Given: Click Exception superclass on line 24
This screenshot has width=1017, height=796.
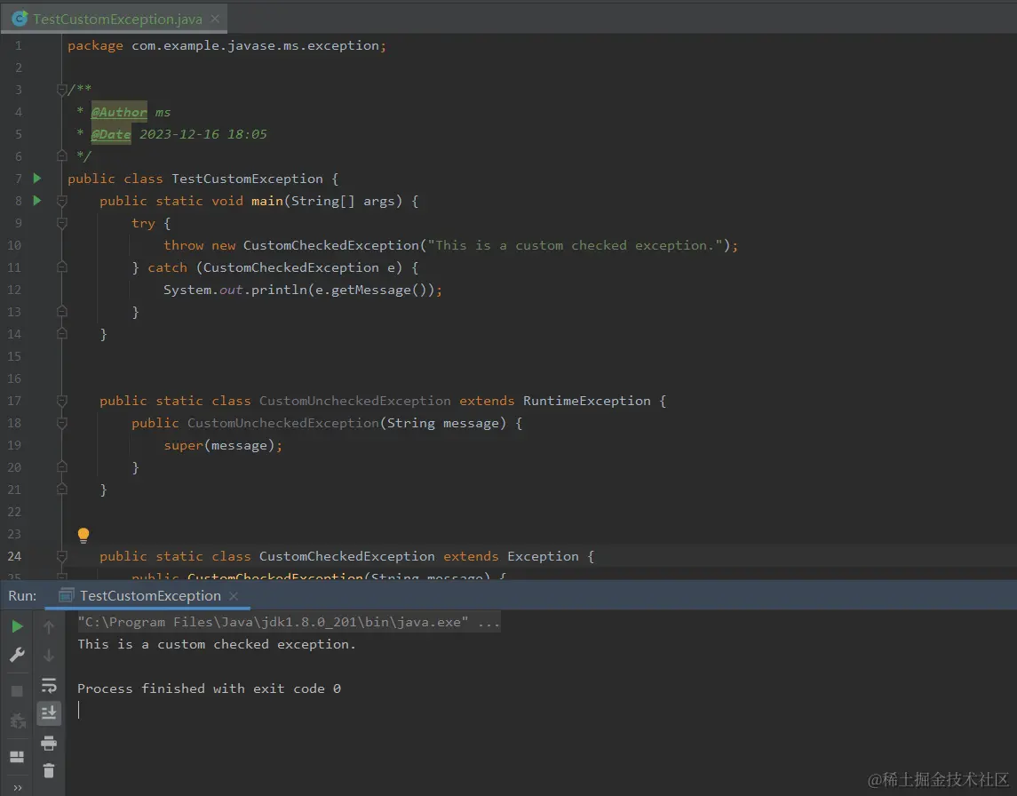Looking at the screenshot, I should click(x=543, y=556).
